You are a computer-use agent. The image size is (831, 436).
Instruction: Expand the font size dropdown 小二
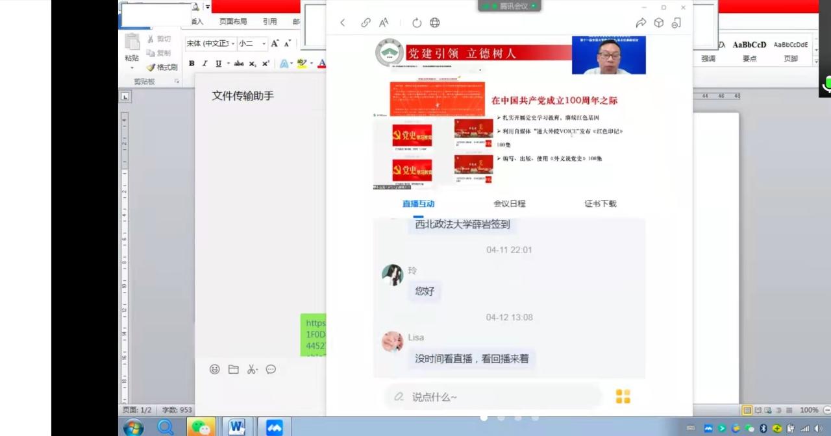click(264, 43)
